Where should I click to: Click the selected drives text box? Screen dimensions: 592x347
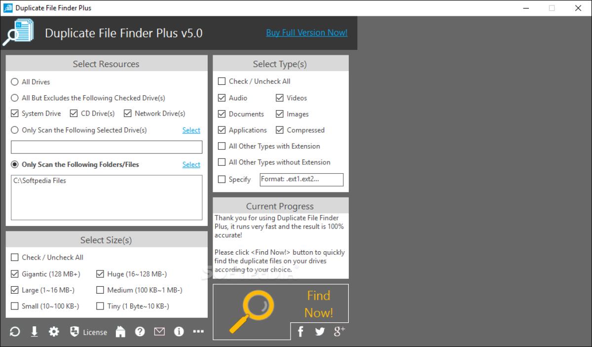click(x=107, y=147)
